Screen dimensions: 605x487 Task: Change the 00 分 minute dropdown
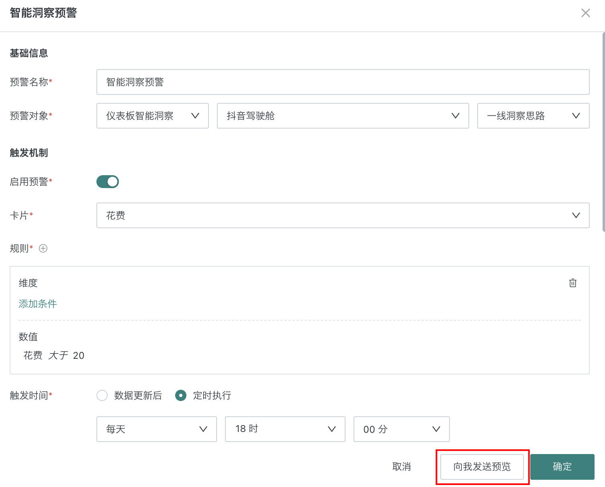(401, 429)
